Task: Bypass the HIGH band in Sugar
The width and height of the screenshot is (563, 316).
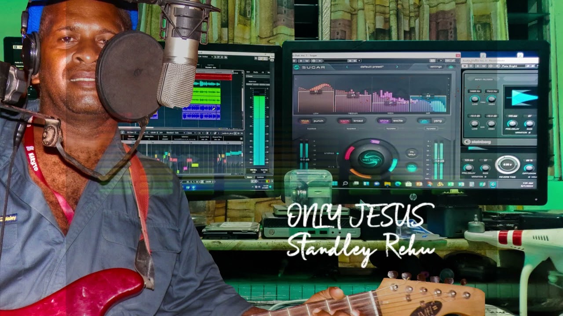Action: coord(391,129)
